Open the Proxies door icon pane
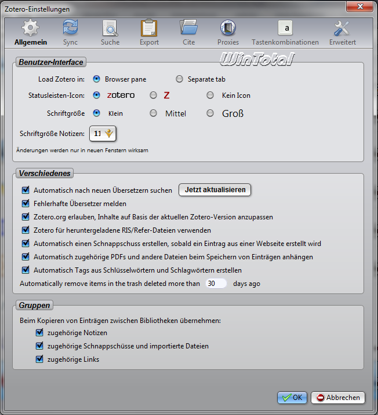The image size is (378, 415). (x=228, y=32)
